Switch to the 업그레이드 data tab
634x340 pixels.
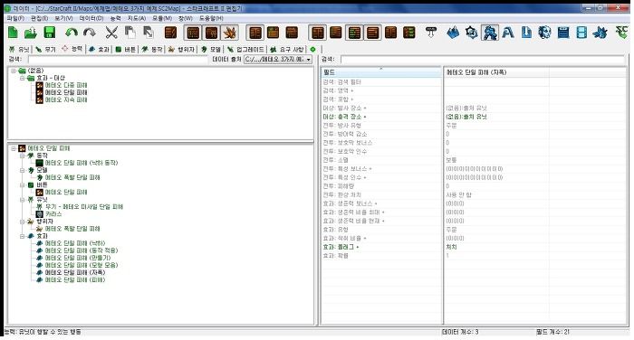click(245, 49)
